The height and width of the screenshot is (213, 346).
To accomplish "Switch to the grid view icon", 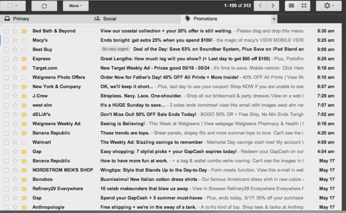I will coord(304,6).
